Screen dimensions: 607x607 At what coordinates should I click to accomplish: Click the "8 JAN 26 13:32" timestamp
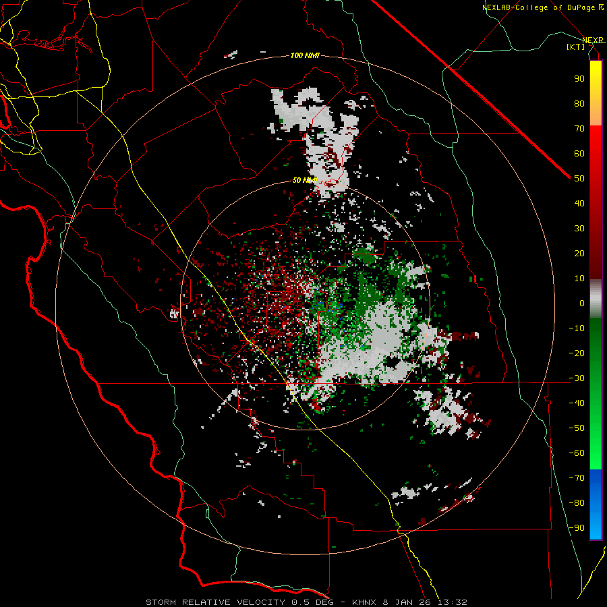(425, 602)
